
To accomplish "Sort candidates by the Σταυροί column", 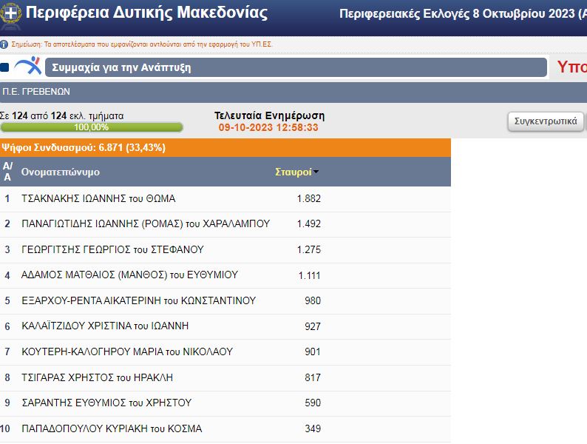I will [296, 172].
